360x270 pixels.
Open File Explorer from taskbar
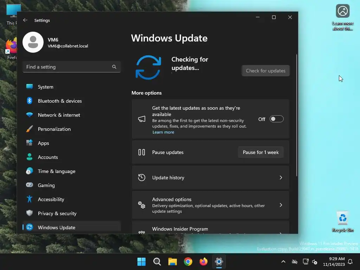[172, 262]
